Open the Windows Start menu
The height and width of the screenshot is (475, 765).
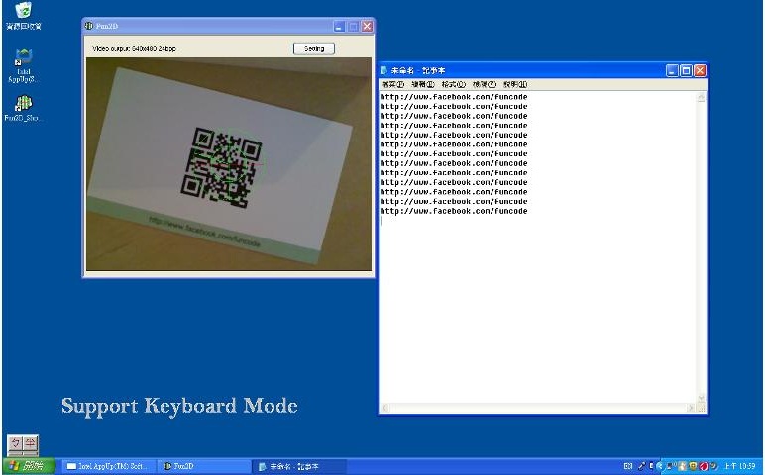tap(28, 466)
